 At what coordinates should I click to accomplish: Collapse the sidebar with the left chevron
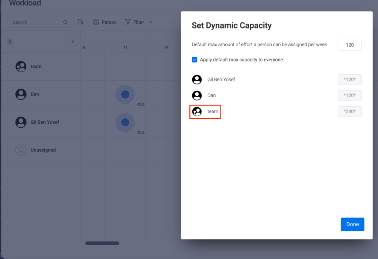tap(73, 42)
